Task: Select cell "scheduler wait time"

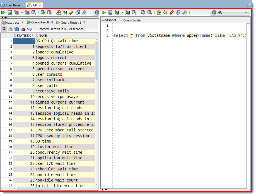Action: click(x=65, y=169)
